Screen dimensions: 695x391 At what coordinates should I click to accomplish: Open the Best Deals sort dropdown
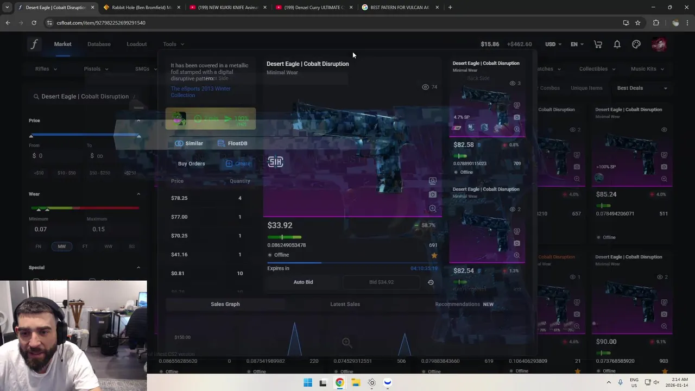[x=642, y=88]
